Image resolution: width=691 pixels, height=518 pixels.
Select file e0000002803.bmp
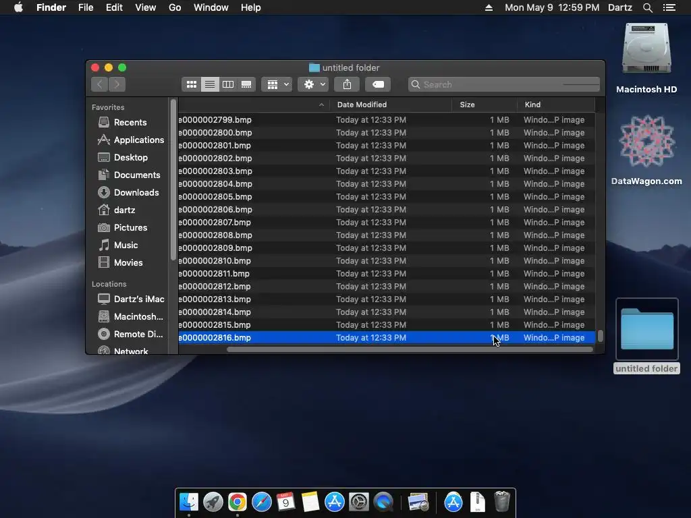coord(387,171)
